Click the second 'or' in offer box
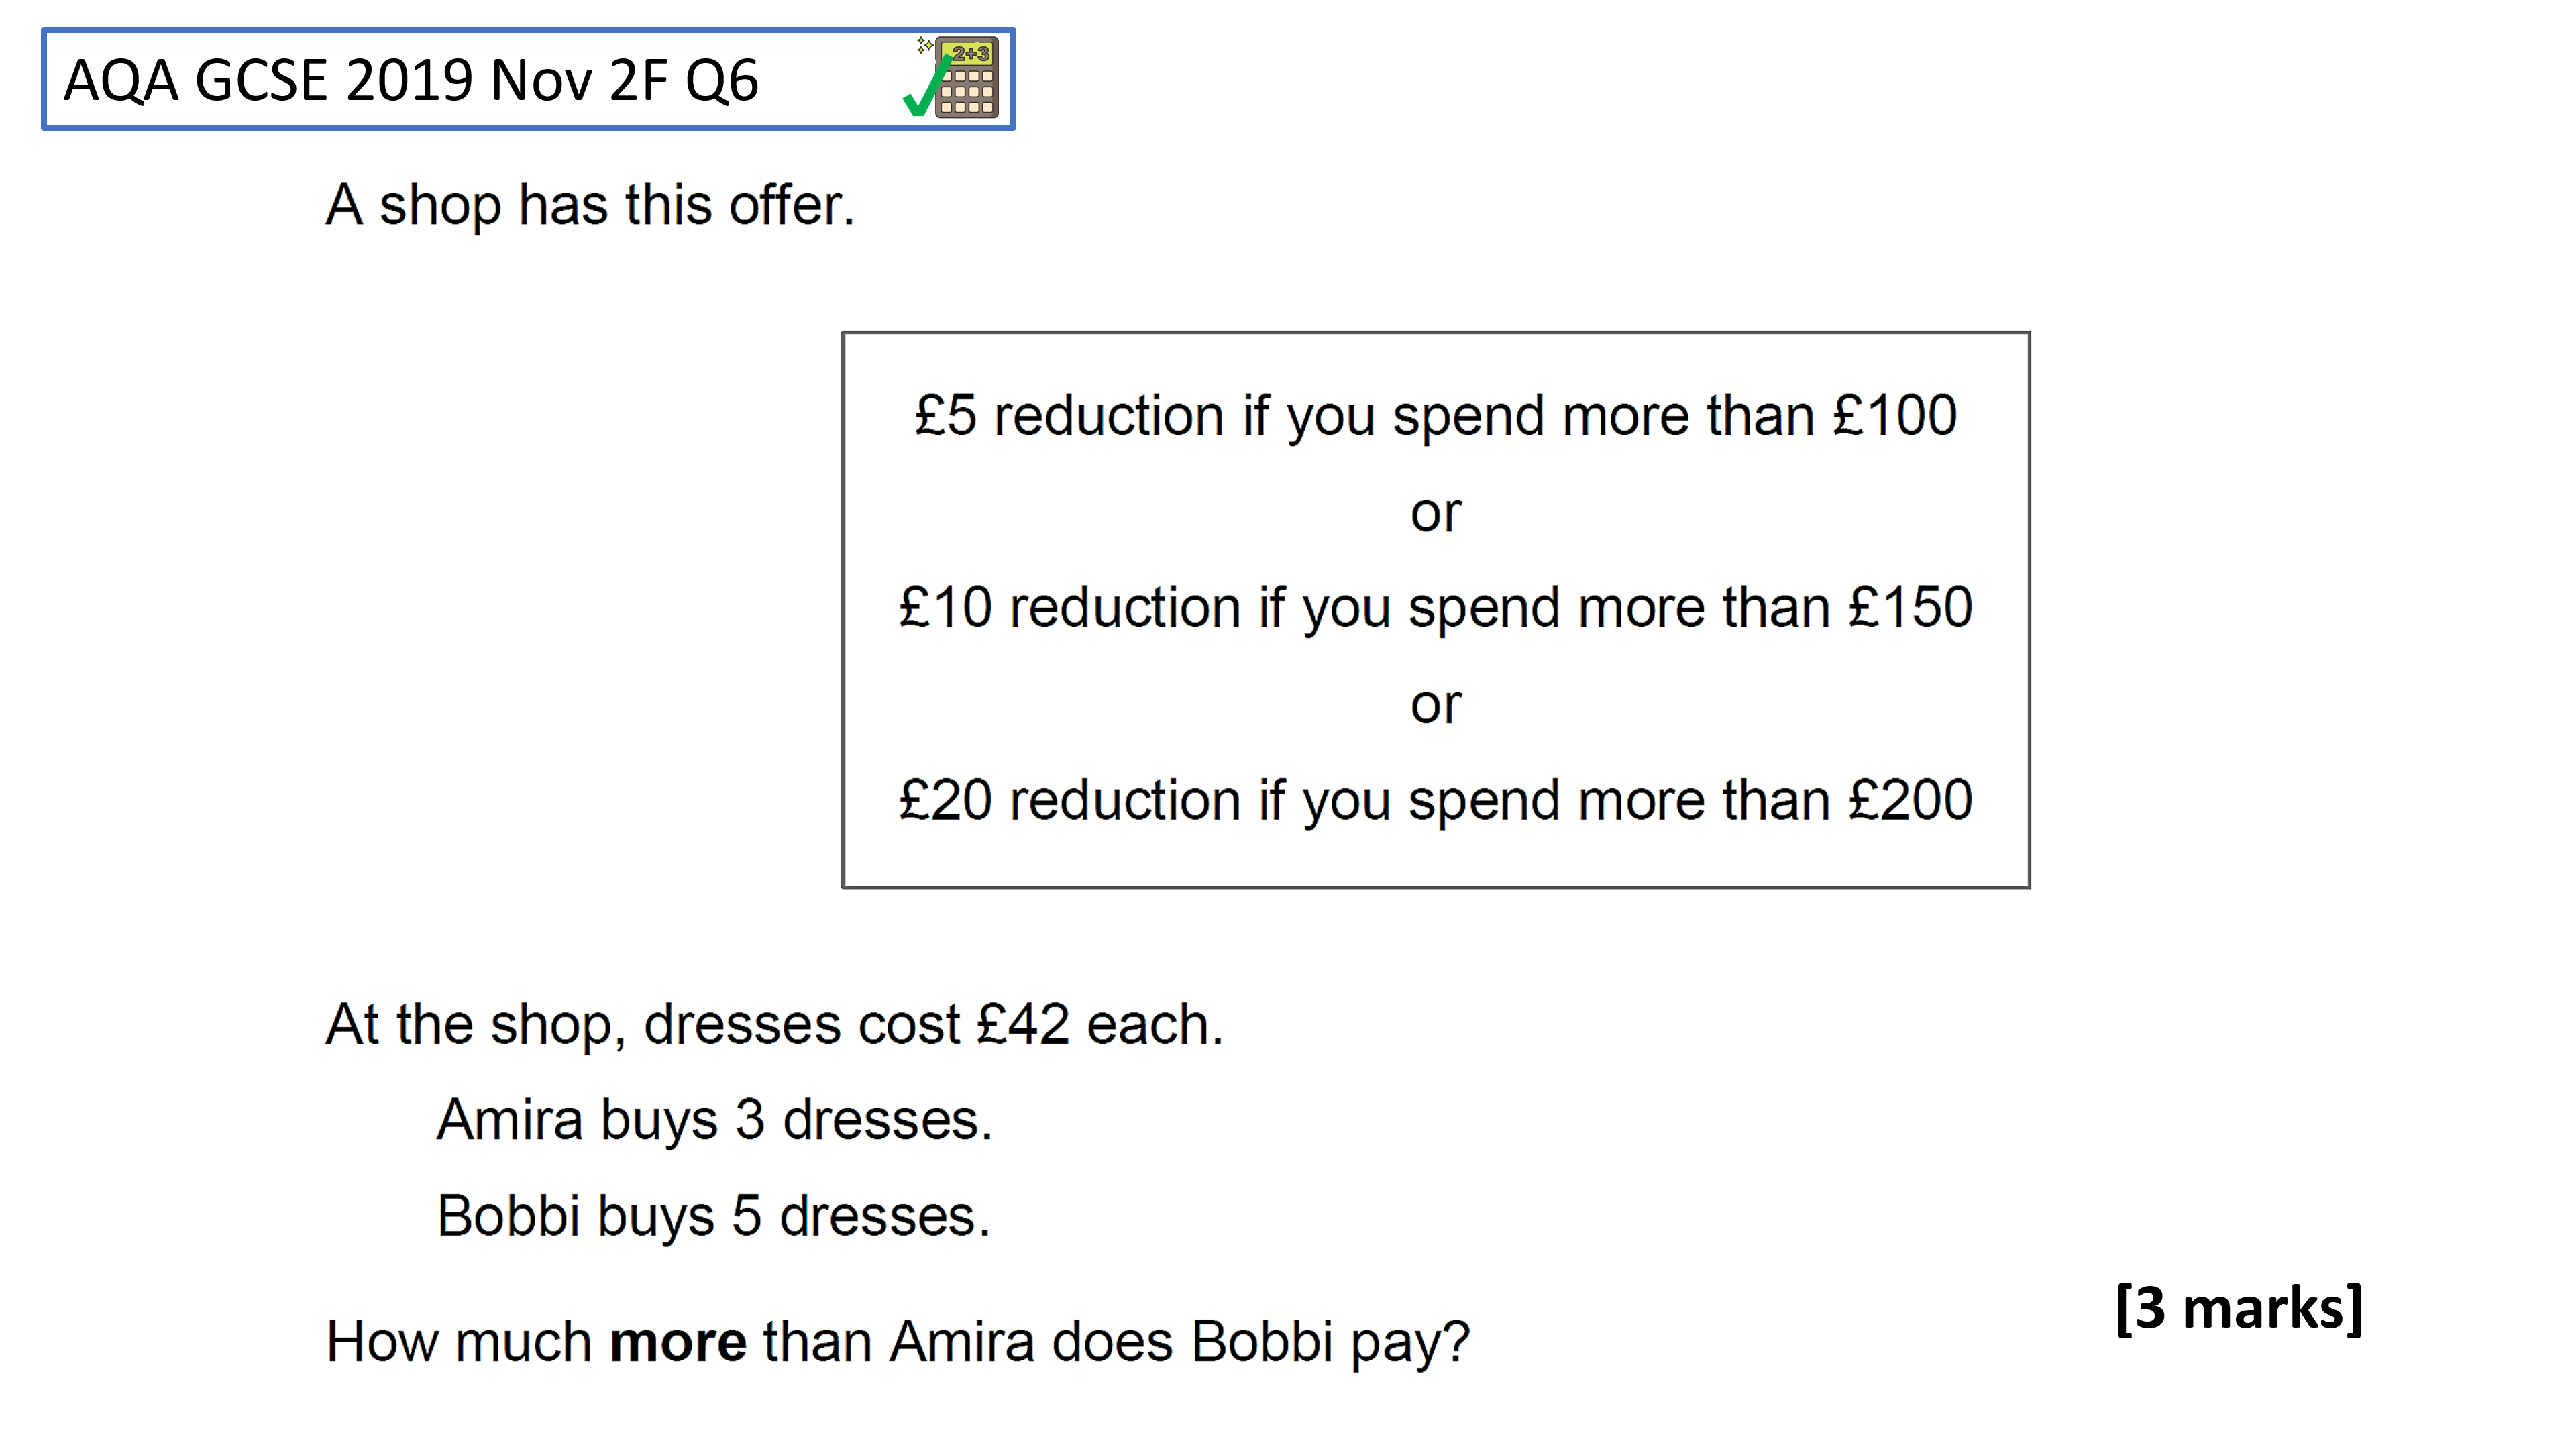 pyautogui.click(x=1436, y=706)
